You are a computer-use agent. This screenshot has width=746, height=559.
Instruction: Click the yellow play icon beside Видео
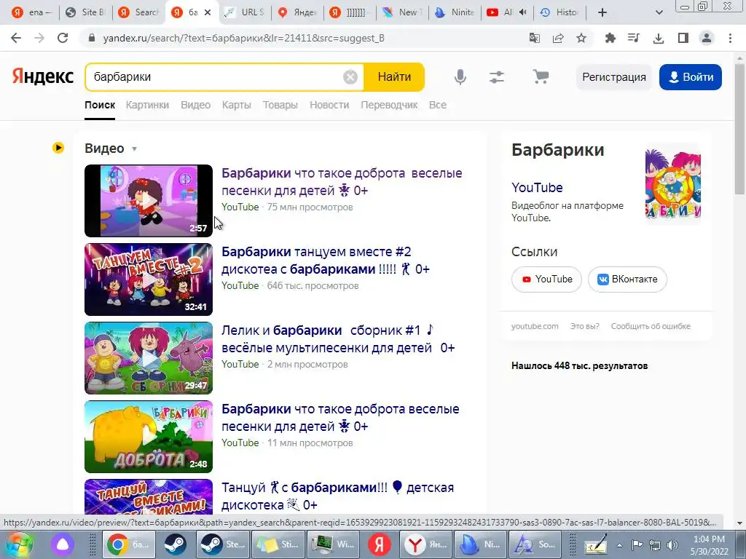(x=58, y=148)
